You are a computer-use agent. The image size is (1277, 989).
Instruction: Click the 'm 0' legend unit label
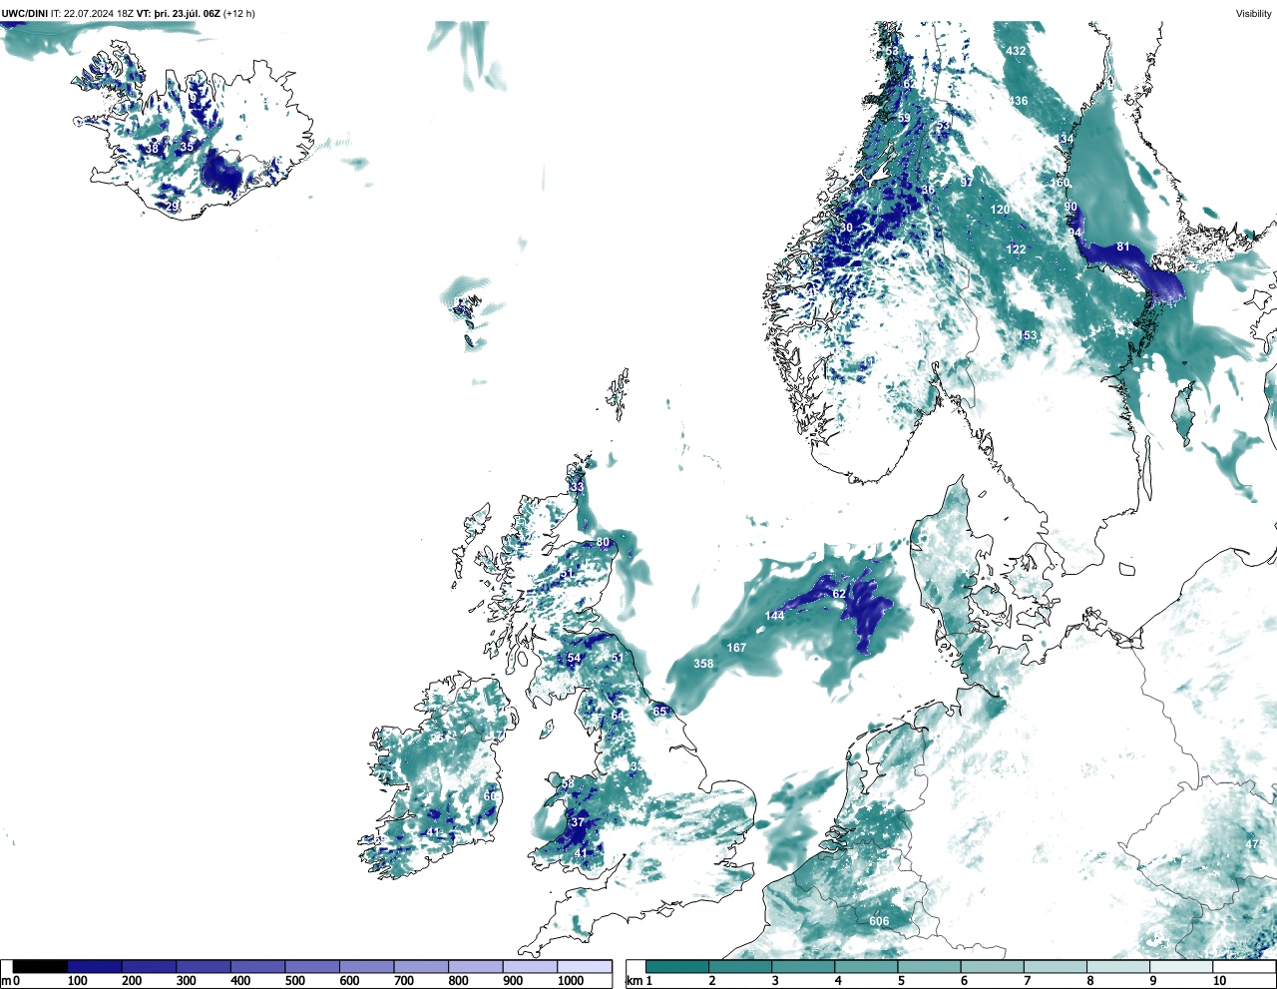(x=11, y=981)
